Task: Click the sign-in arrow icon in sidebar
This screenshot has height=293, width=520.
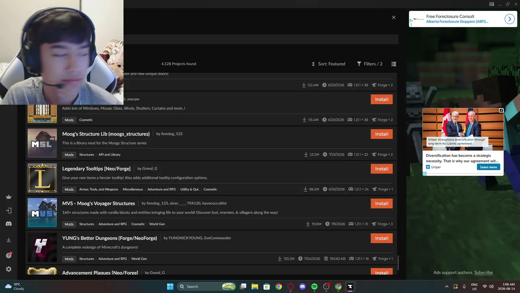Action: (9, 210)
